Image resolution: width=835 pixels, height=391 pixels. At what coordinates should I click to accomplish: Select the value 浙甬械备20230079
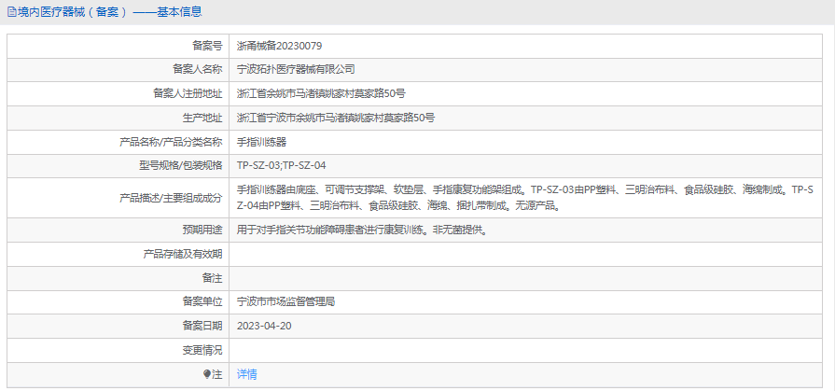pos(279,46)
